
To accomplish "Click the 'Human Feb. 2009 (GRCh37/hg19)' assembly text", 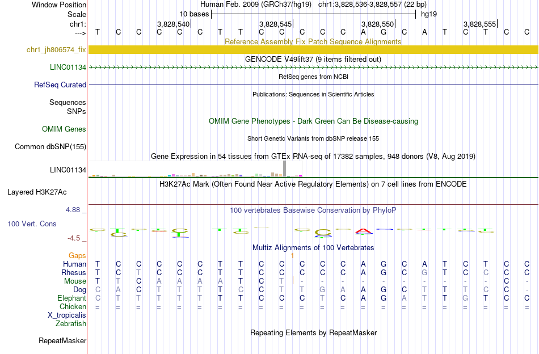I will point(256,5).
